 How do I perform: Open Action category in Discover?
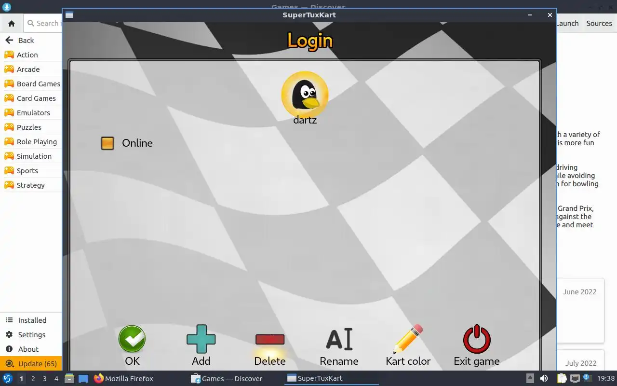(x=31, y=55)
